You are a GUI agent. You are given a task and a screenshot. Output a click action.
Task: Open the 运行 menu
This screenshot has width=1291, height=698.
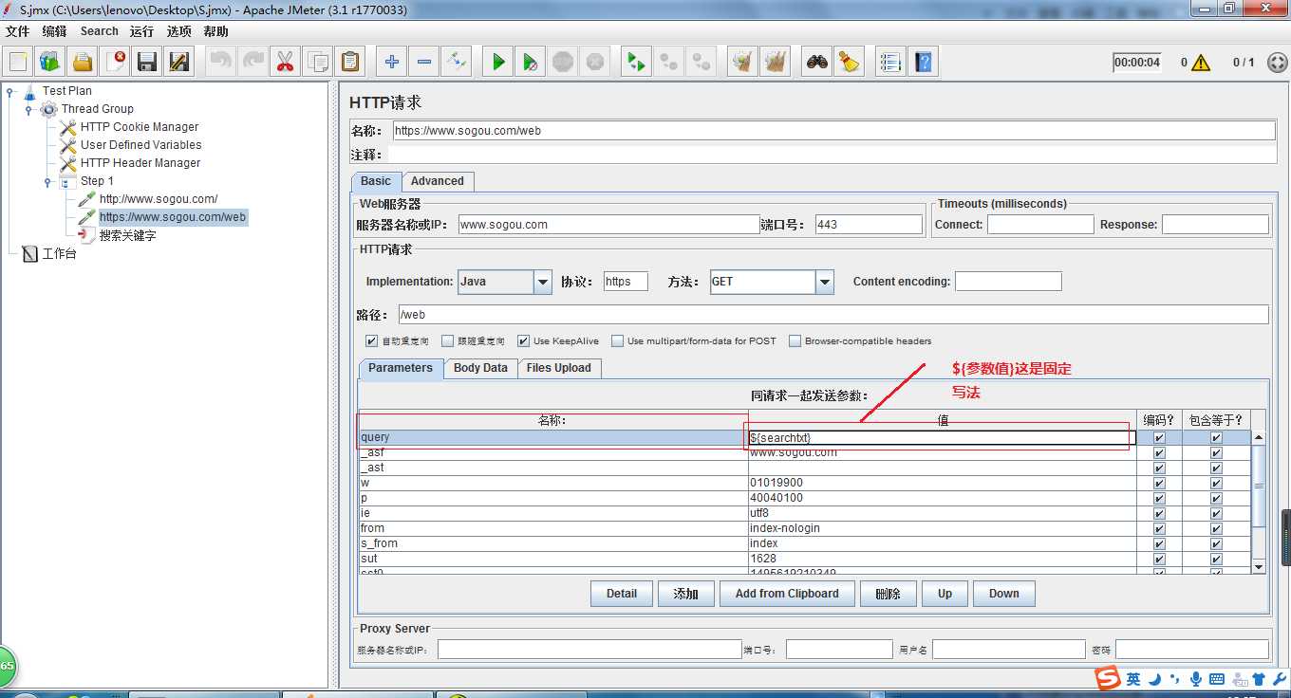(x=142, y=31)
